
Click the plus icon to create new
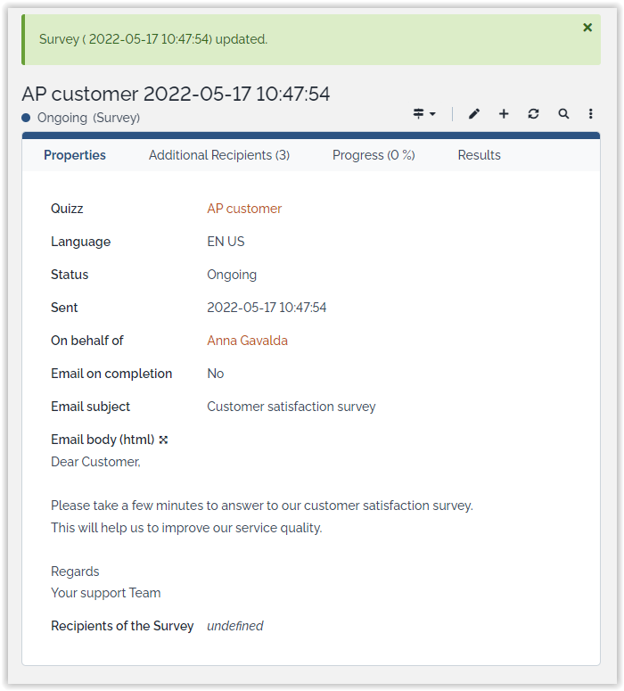coord(504,114)
